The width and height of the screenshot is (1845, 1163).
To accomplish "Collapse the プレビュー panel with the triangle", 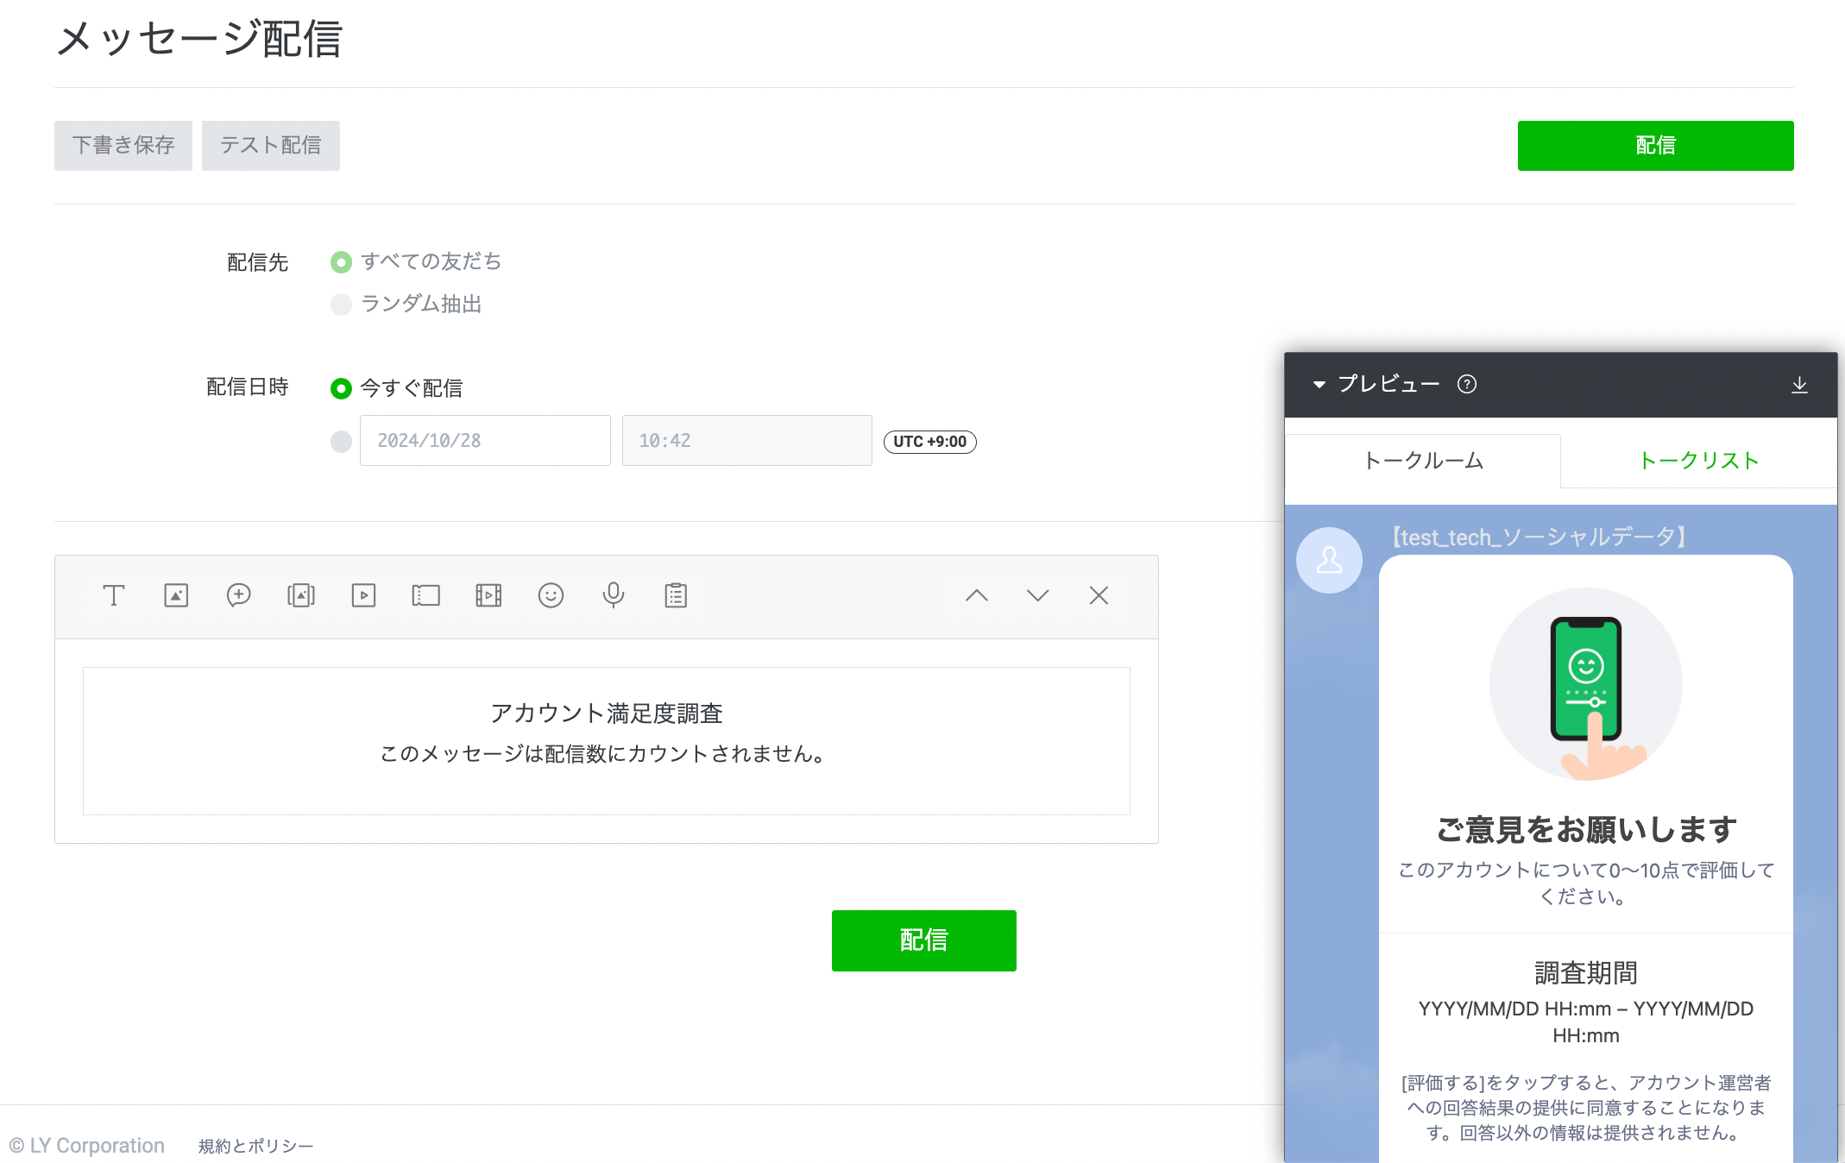I will [1319, 385].
